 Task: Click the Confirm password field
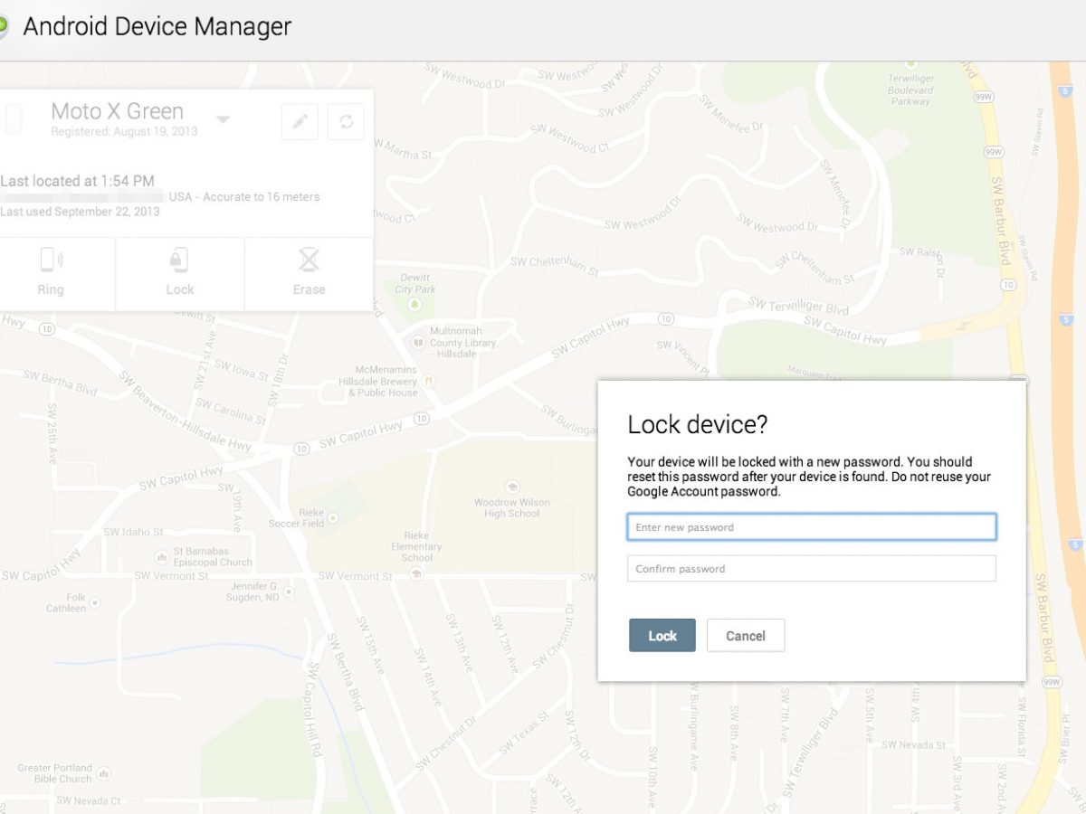point(811,569)
